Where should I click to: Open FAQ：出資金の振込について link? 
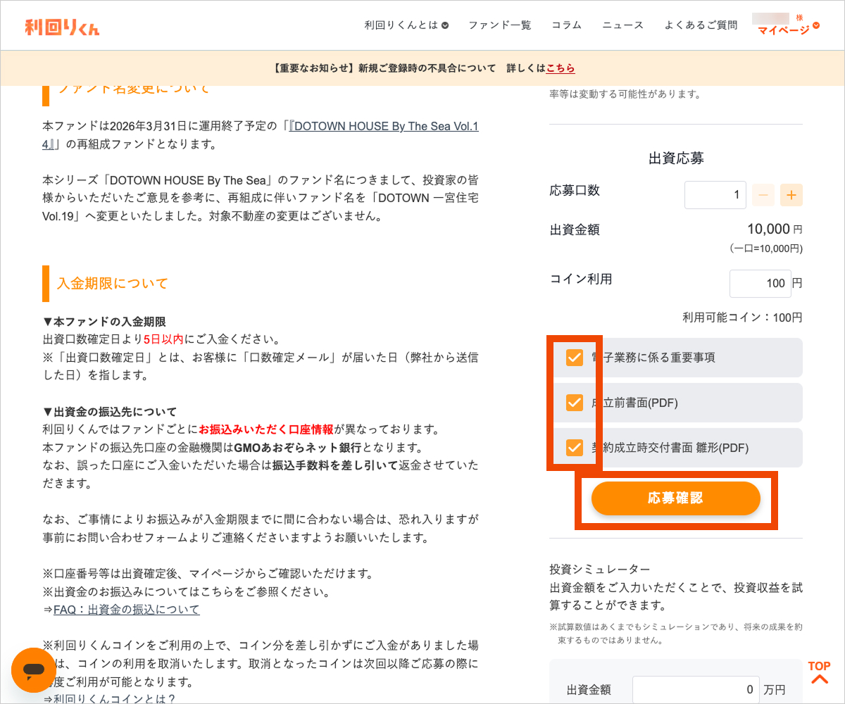coord(127,610)
